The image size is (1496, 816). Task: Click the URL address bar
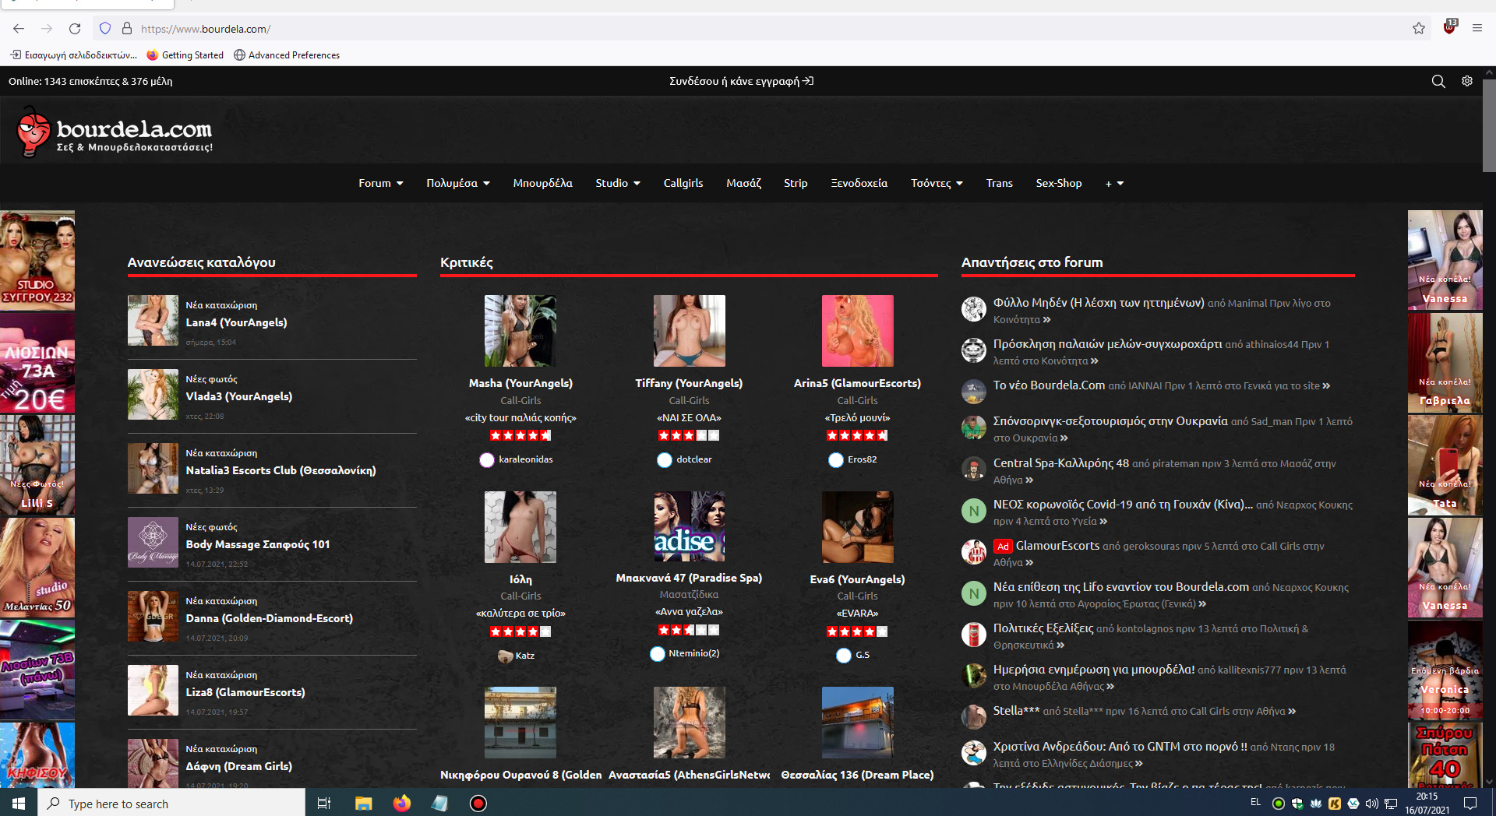click(764, 29)
